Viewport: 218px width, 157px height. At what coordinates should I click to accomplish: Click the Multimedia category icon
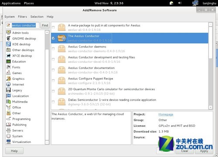click(x=9, y=102)
